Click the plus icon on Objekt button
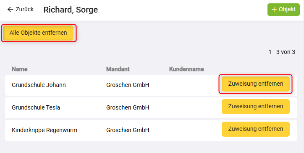Viewport: 304px width, 153px height. coord(274,10)
